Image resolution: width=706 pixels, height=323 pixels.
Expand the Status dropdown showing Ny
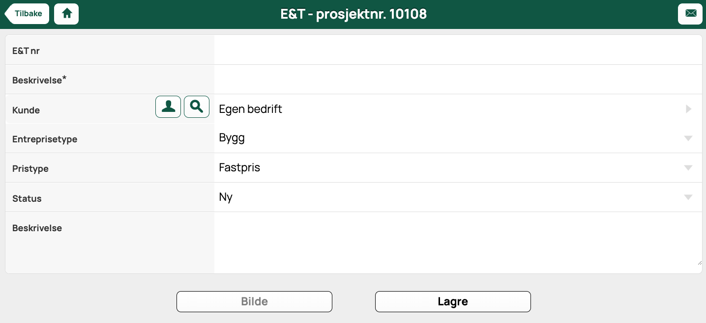[x=458, y=197]
